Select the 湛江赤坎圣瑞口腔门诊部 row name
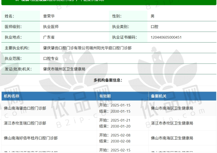The image size is (217, 153). 25,123
